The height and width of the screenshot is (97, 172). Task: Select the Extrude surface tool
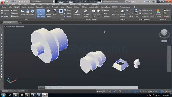coord(15,13)
